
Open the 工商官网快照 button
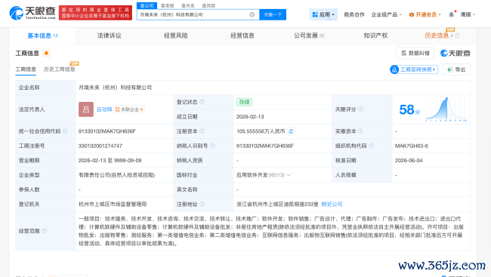(414, 69)
